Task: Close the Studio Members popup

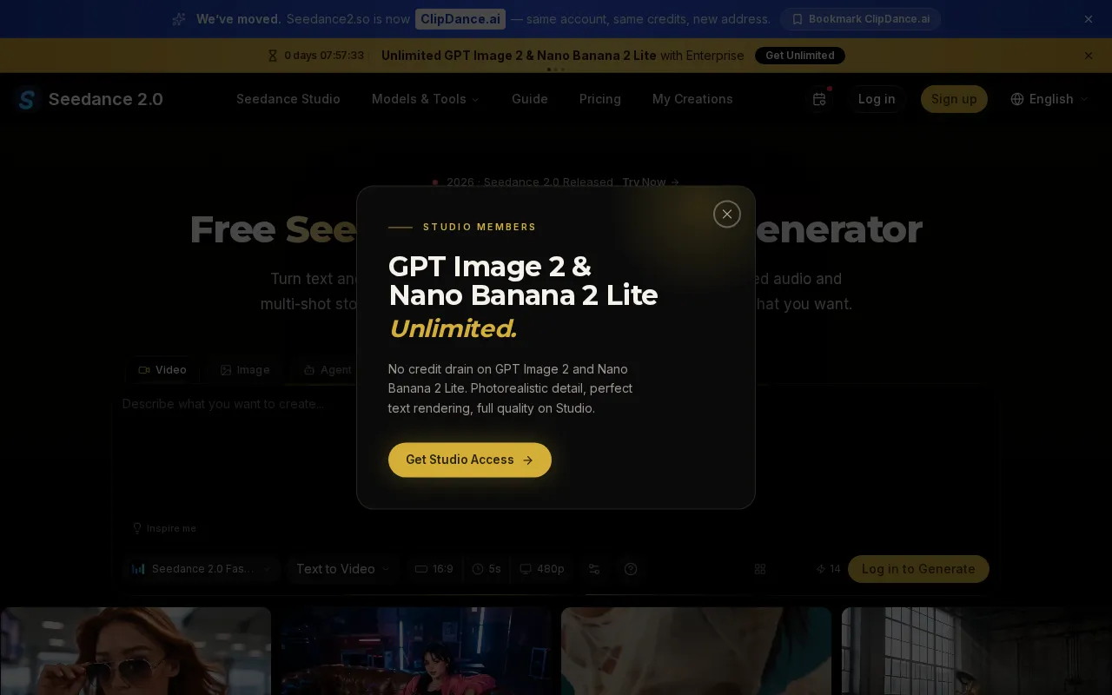Action: [x=727, y=214]
